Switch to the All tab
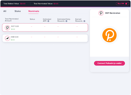Screen dimensions: 131x95 pyautogui.click(x=5, y=11)
